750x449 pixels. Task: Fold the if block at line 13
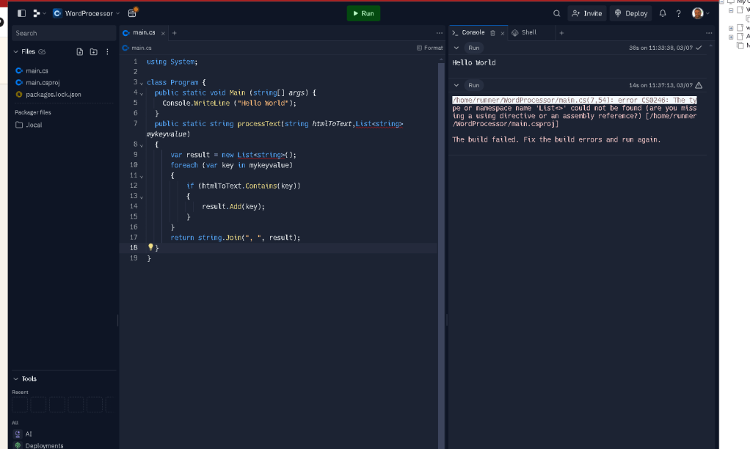142,197
